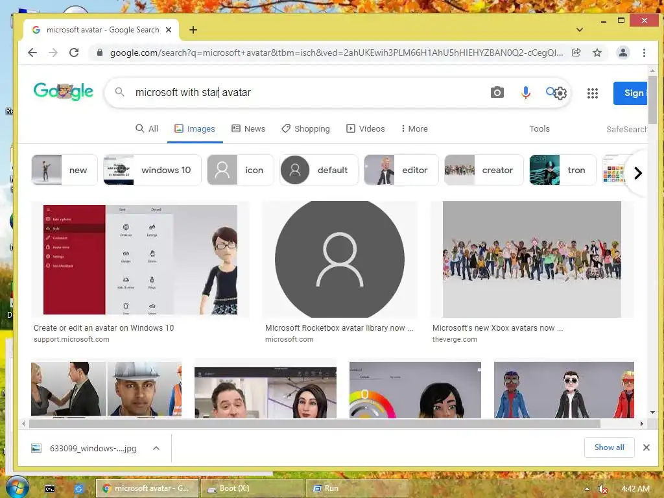Open the Xbox avatars crowd image
Viewport: 664px width, 498px height.
pyautogui.click(x=532, y=259)
